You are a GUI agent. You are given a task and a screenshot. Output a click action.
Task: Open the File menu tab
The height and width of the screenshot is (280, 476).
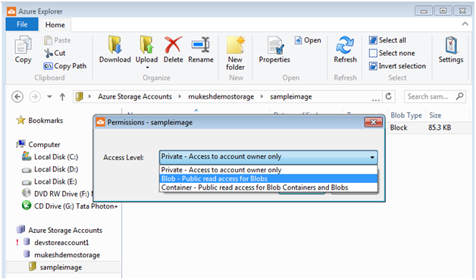[x=22, y=24]
